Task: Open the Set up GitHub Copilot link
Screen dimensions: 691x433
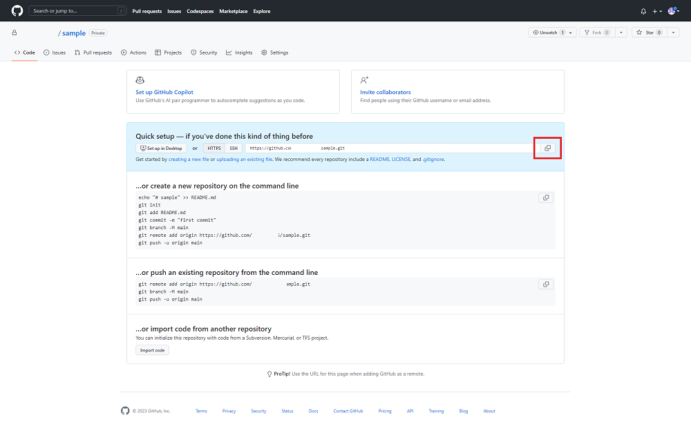Action: (x=164, y=92)
